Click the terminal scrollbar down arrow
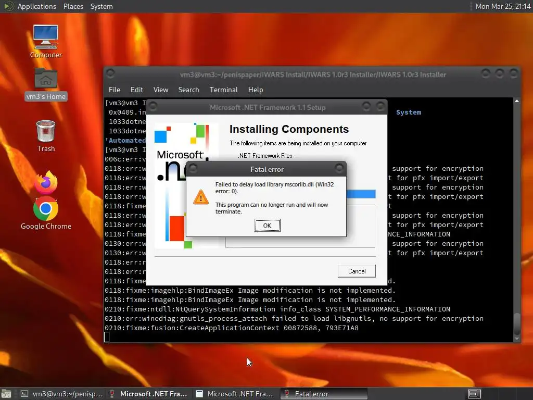Viewport: 533px width, 400px height. click(x=517, y=339)
